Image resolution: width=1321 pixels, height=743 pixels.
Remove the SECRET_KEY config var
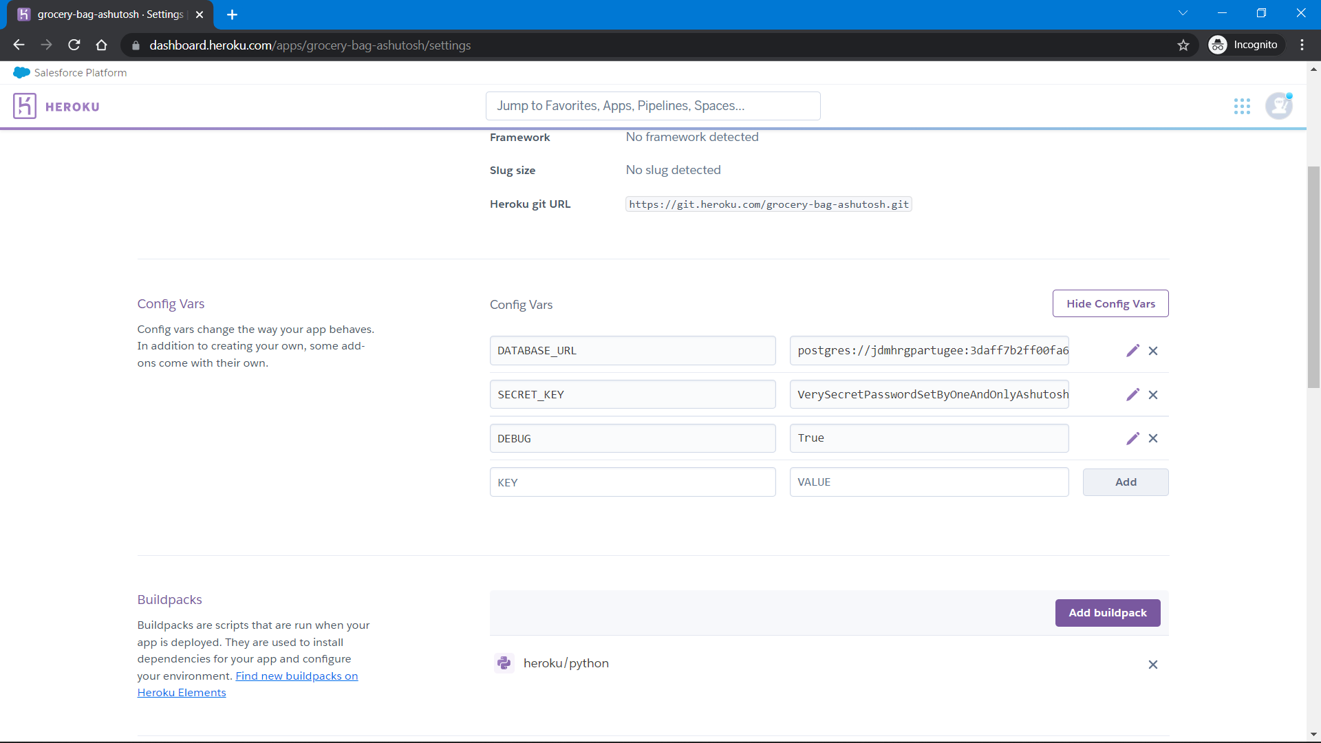pos(1153,395)
